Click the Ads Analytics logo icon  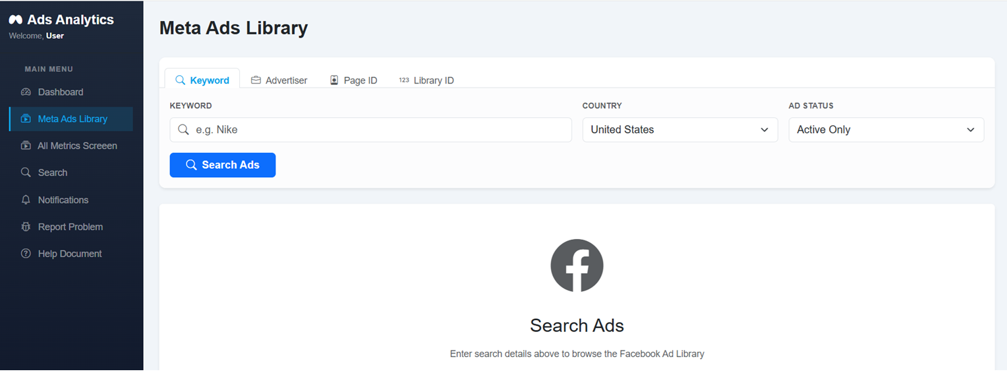(14, 19)
